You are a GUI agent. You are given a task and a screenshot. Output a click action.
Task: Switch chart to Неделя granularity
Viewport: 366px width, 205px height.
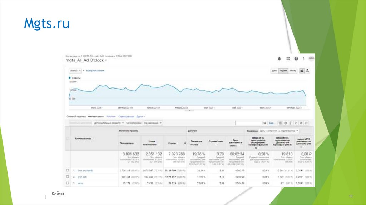(x=283, y=71)
